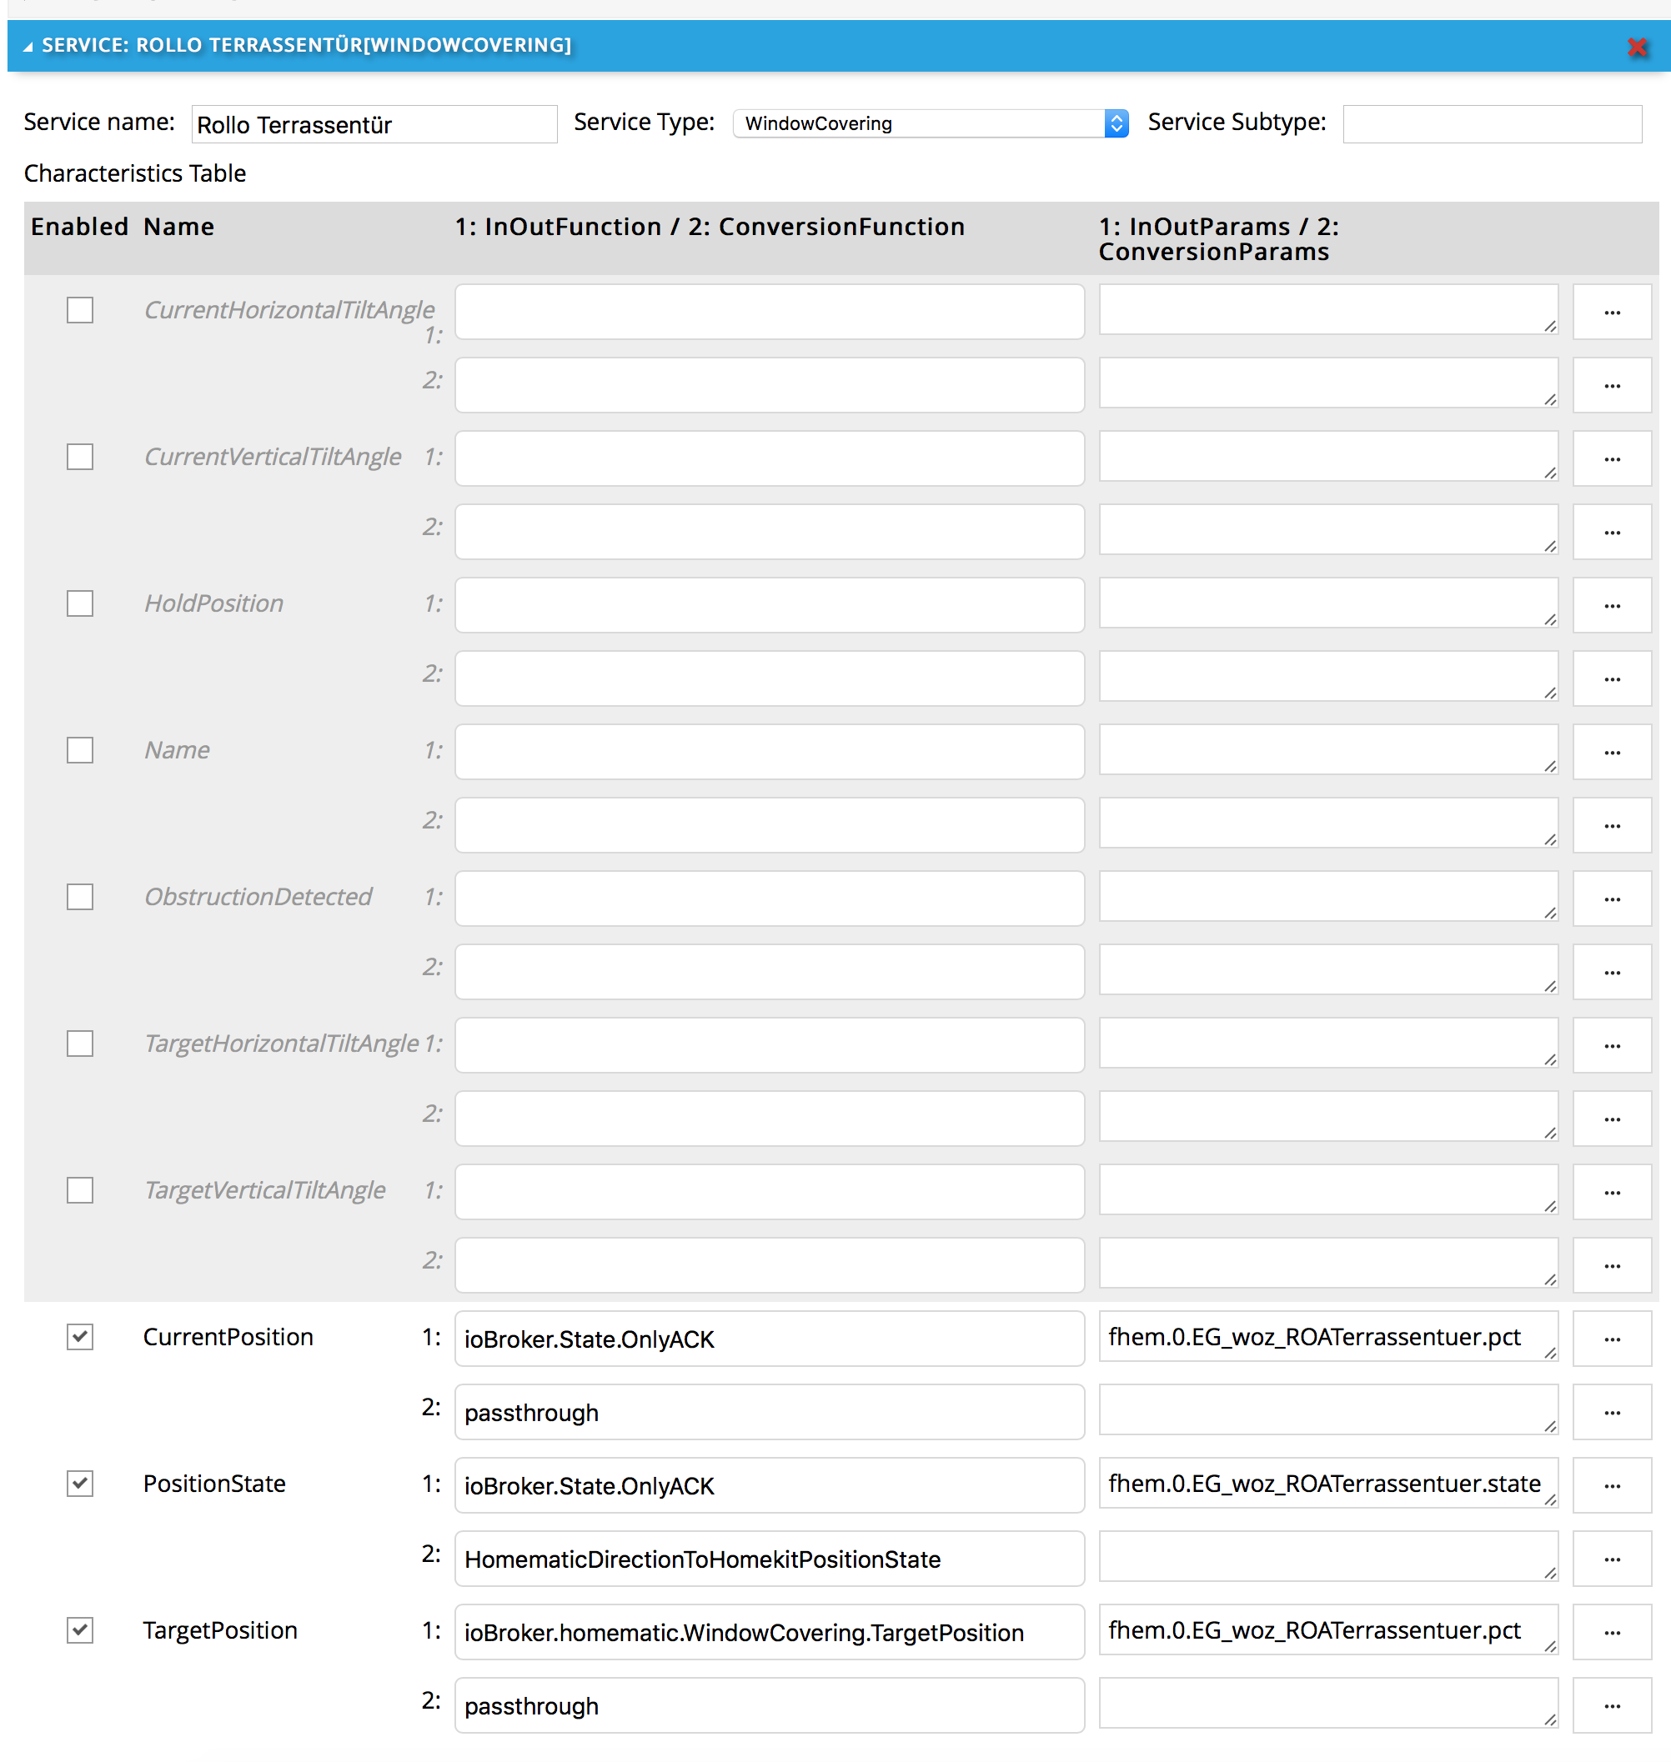Enable the ObstructionDetected checkbox

[80, 897]
